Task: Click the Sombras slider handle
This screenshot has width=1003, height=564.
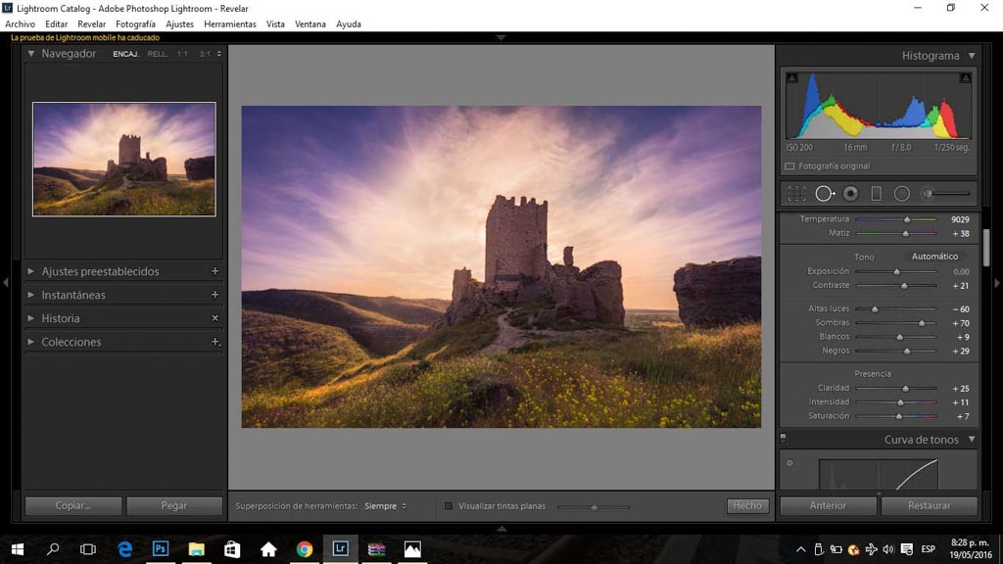Action: pos(922,323)
